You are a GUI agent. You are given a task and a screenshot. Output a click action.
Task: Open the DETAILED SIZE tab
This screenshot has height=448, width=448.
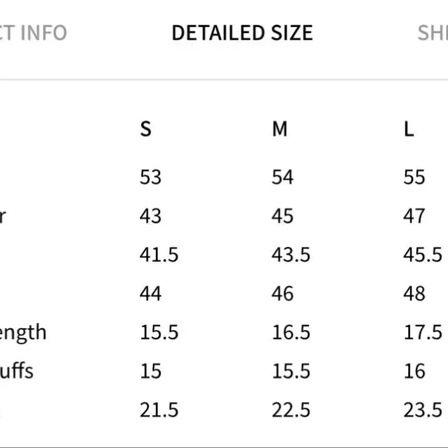[x=242, y=33]
